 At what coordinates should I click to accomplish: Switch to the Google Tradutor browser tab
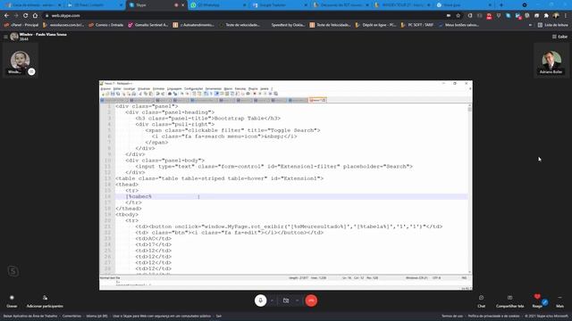click(x=280, y=5)
